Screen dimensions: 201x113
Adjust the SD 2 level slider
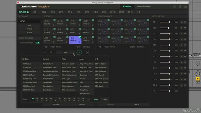[166, 28]
